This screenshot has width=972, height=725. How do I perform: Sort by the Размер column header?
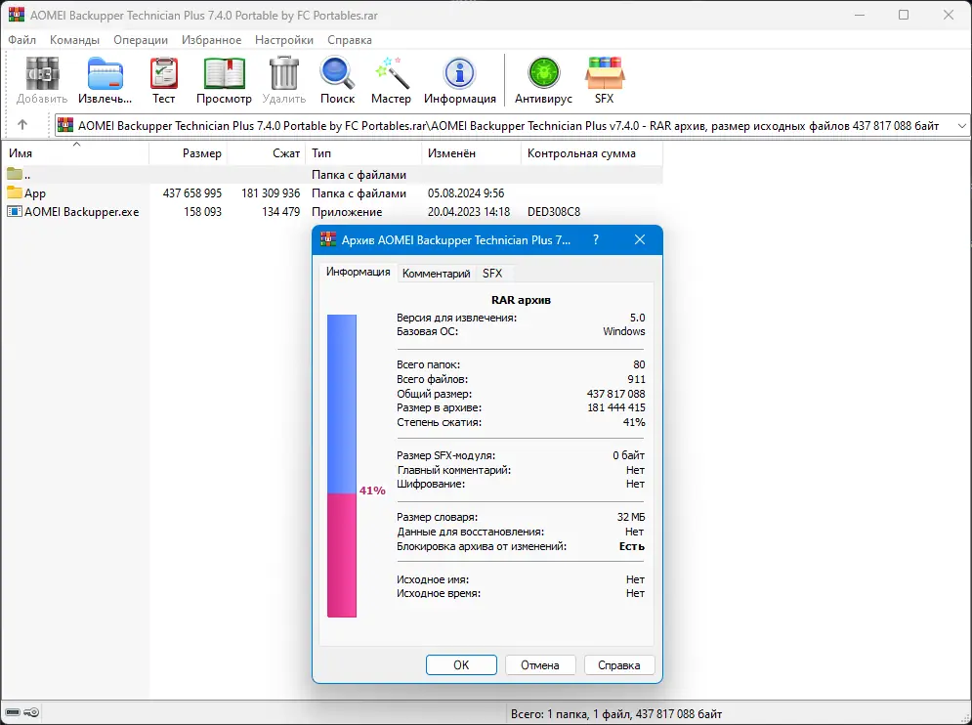click(188, 153)
